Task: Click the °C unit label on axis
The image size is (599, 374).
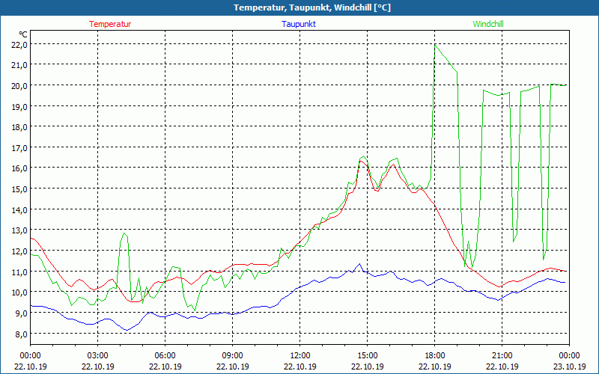Action: click(23, 34)
